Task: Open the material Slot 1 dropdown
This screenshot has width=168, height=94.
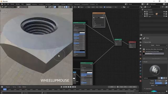Action: (118, 7)
